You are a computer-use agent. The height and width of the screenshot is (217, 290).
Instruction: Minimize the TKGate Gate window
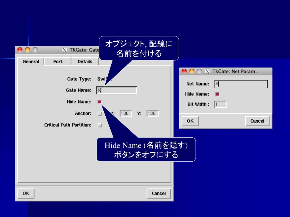point(27,50)
